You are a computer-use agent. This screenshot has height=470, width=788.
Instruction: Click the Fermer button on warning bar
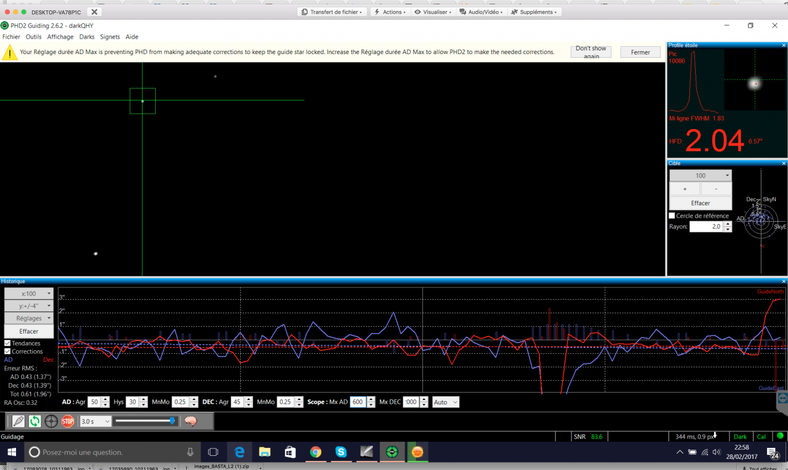tap(640, 52)
